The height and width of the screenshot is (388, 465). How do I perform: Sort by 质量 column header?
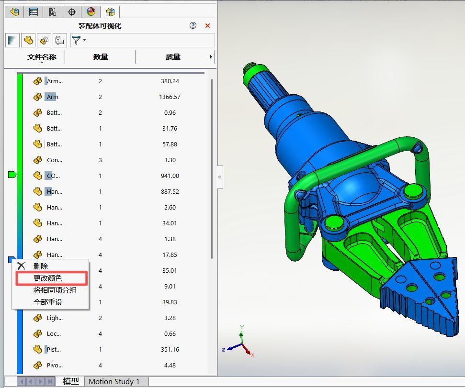173,57
